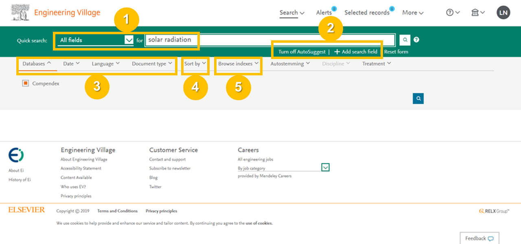521x244 pixels.
Task: Expand the Discipline filter
Action: [x=336, y=64]
